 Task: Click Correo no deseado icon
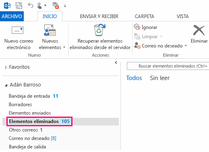[137, 45]
